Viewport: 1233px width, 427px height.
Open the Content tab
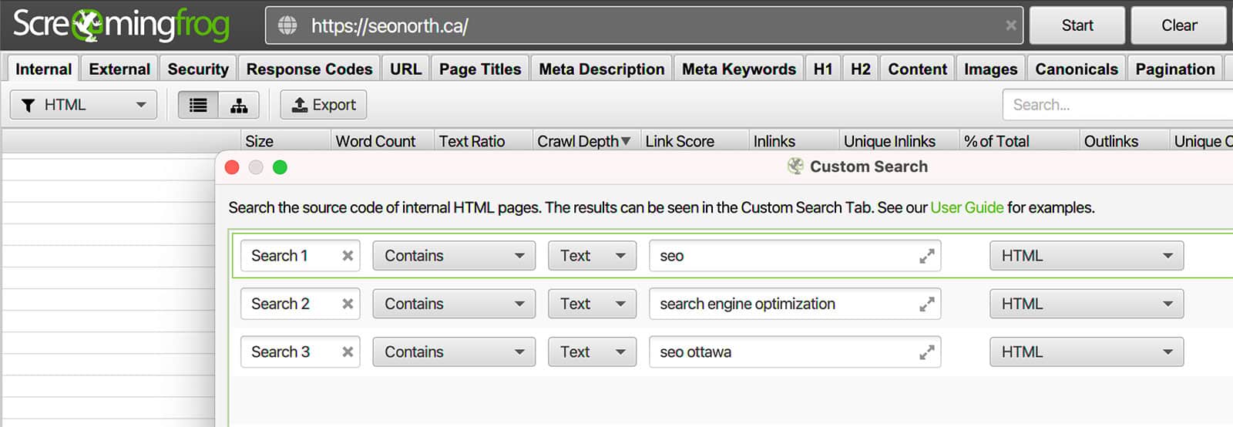coord(917,69)
